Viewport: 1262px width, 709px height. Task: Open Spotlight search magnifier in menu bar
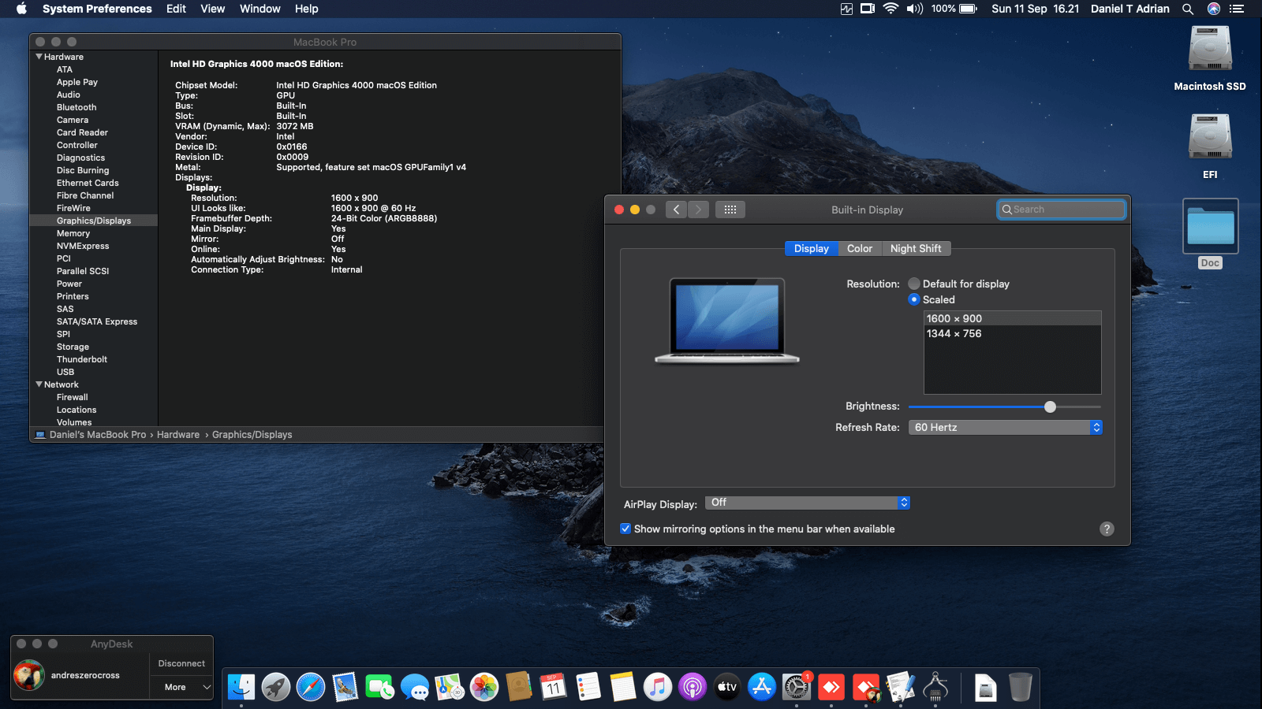pyautogui.click(x=1187, y=9)
